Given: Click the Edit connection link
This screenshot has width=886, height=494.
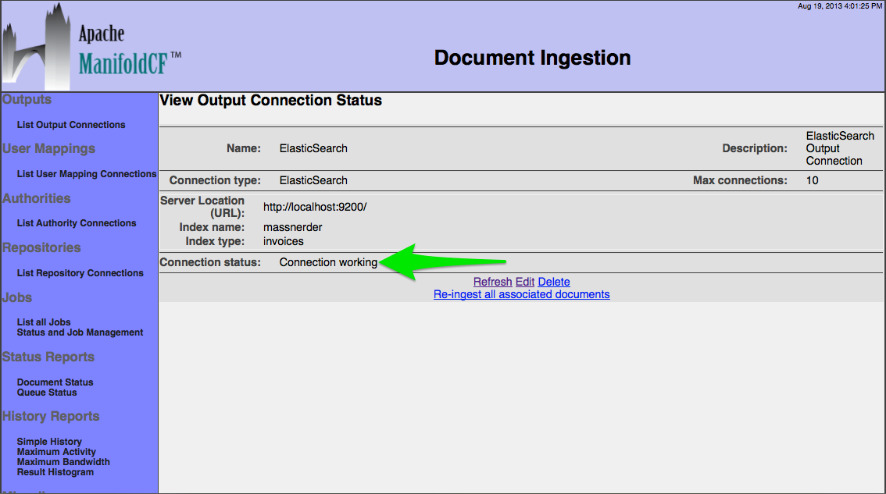Looking at the screenshot, I should [525, 282].
